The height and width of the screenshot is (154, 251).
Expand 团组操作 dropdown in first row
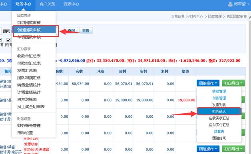pos(208,83)
